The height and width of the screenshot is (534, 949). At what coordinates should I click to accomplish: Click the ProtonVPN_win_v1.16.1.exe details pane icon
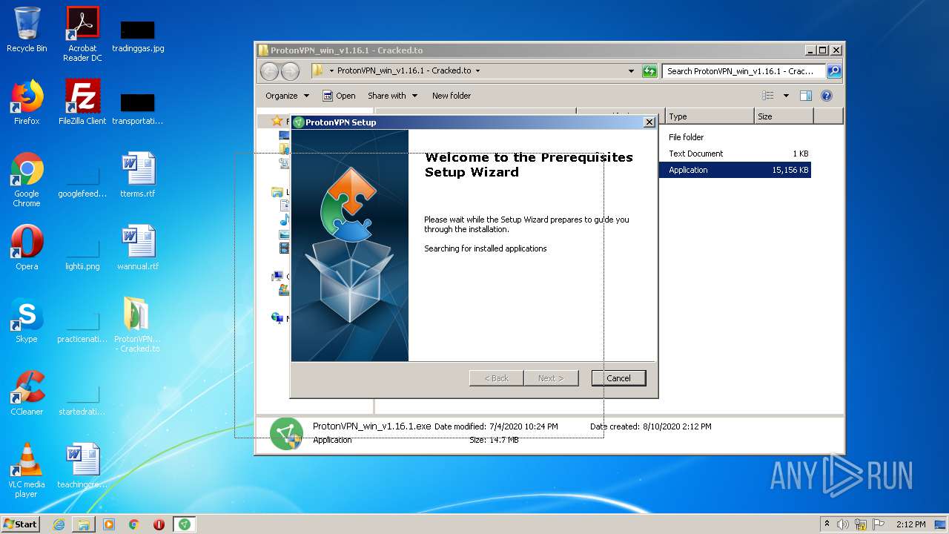(286, 433)
